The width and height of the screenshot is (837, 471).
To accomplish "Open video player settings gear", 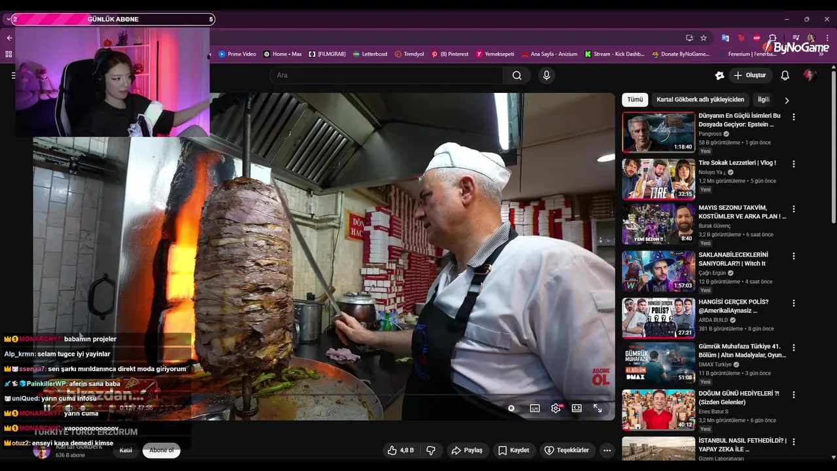I will [x=556, y=408].
